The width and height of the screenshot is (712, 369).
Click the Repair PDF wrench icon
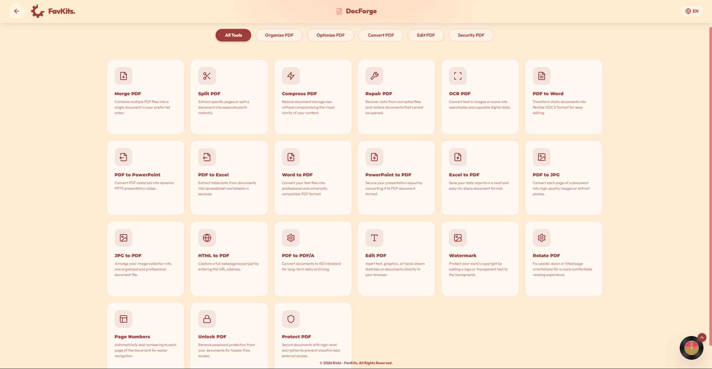pyautogui.click(x=374, y=76)
